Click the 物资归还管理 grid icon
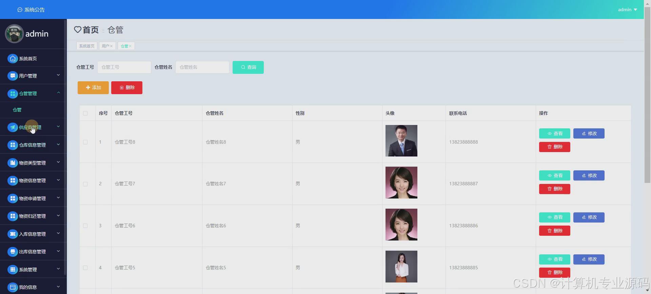651x294 pixels. coord(13,216)
